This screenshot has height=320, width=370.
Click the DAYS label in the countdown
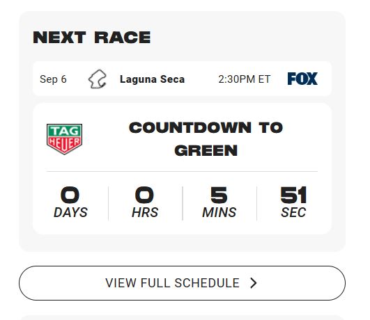[70, 212]
